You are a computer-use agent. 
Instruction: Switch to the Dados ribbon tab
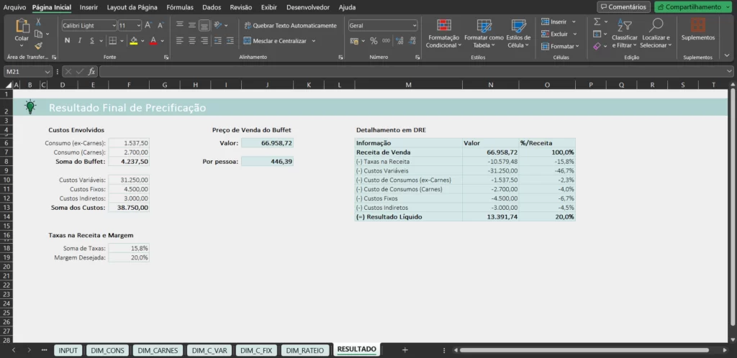point(212,7)
